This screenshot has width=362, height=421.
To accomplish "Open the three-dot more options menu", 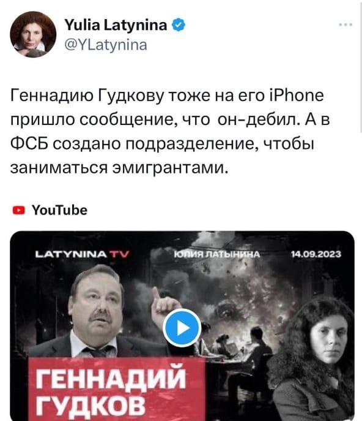I will (345, 25).
